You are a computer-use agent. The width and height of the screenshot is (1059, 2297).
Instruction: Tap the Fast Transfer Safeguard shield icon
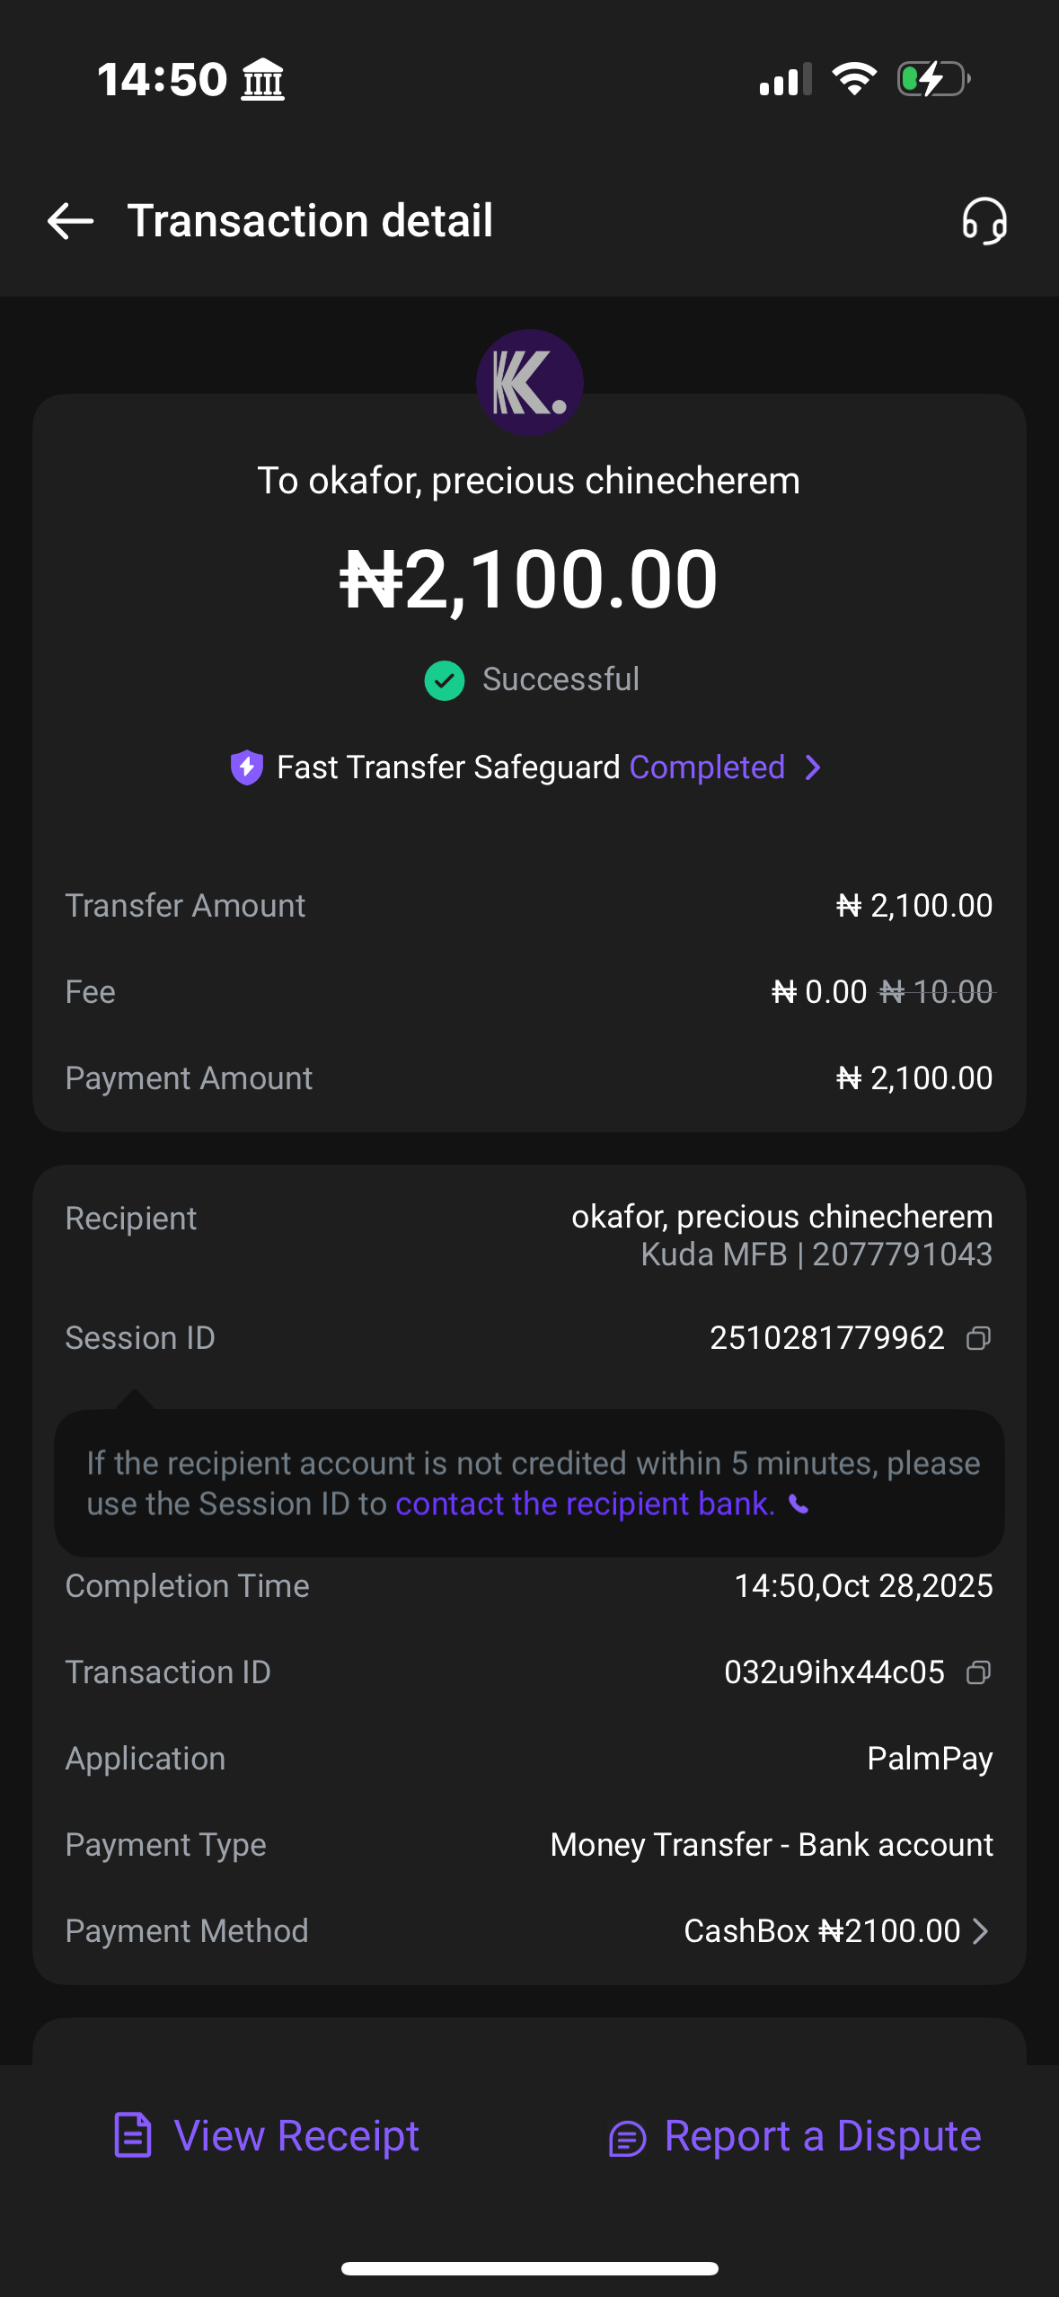point(247,767)
